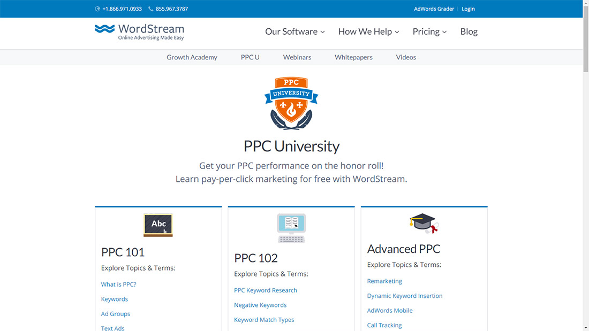Go to the Blog page
Image resolution: width=589 pixels, height=331 pixels.
click(x=469, y=32)
